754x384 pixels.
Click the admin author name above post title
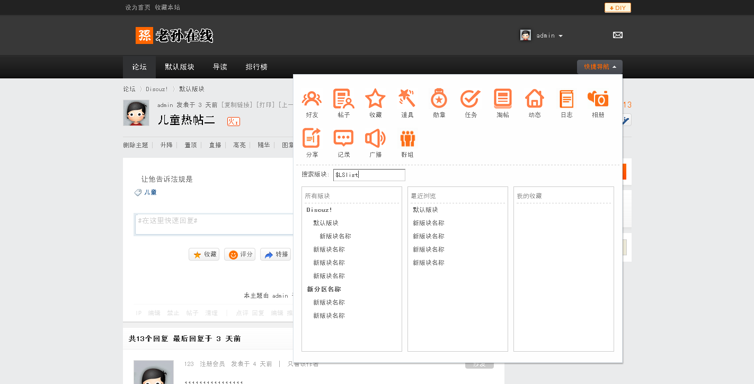165,105
